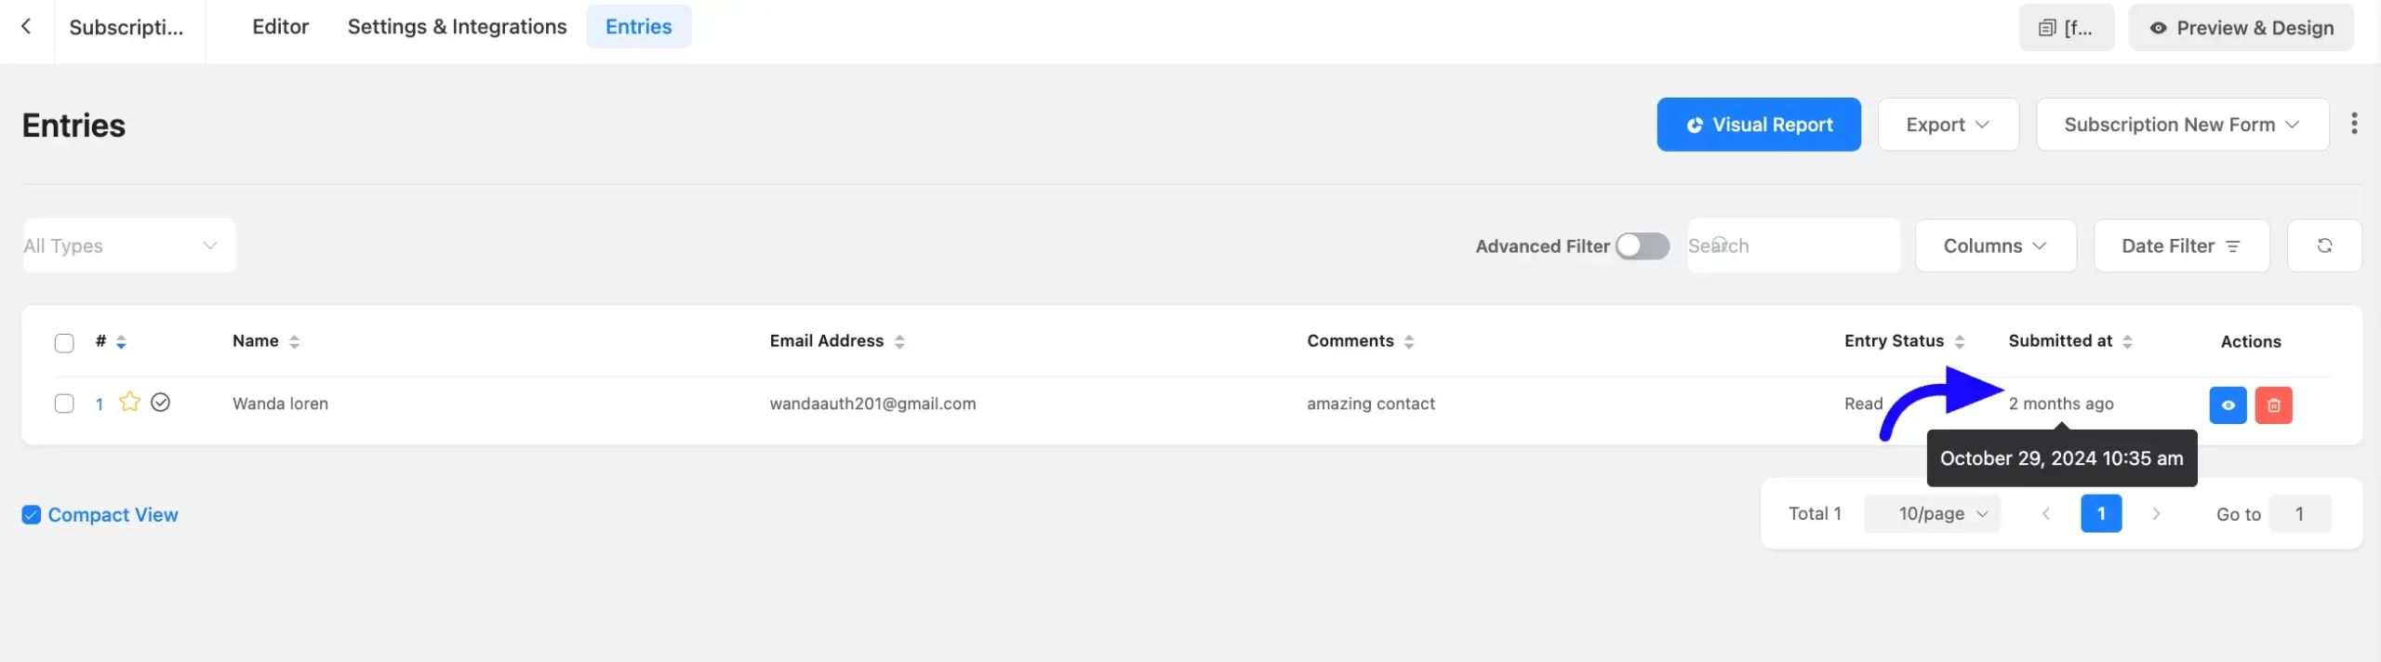Viewport: 2381px width, 662px height.
Task: Switch to the Editor tab
Action: [x=280, y=26]
